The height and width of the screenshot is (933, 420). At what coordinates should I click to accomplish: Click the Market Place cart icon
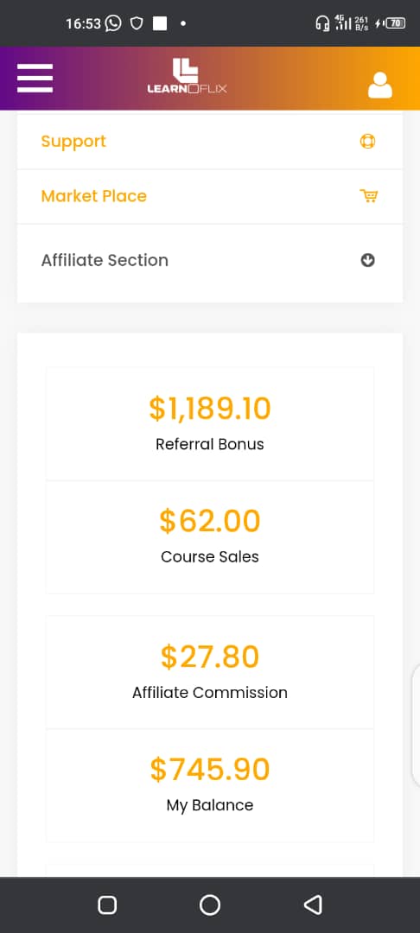click(368, 196)
